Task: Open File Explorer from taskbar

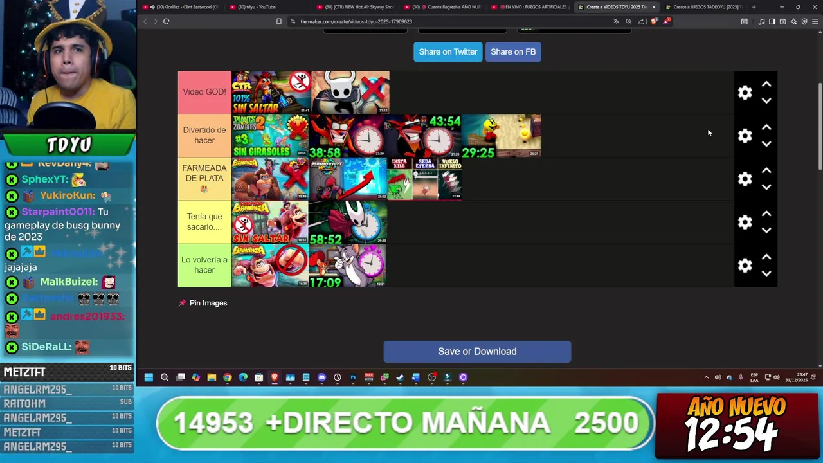Action: click(x=212, y=377)
